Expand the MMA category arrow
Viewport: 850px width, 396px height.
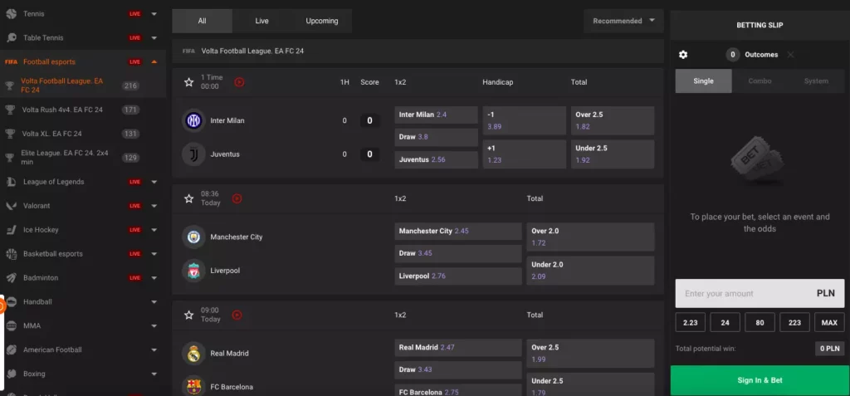tap(154, 325)
